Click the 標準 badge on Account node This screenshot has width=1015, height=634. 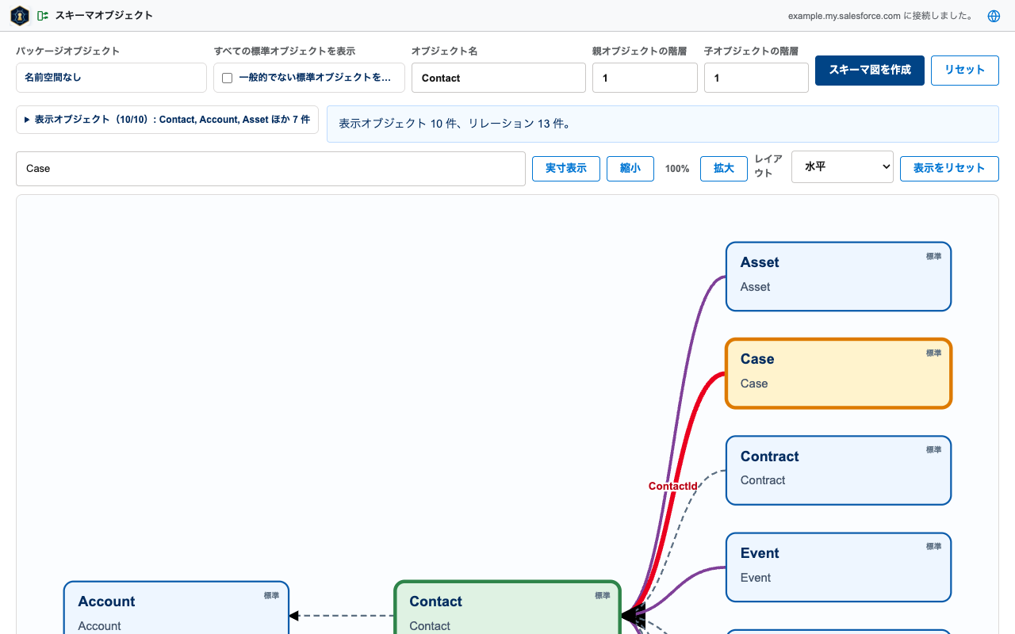[272, 596]
